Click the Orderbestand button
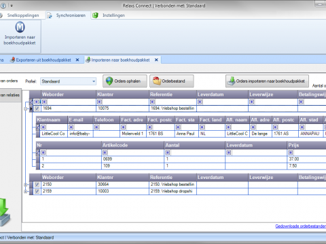The height and width of the screenshot is (244, 326). point(172,81)
